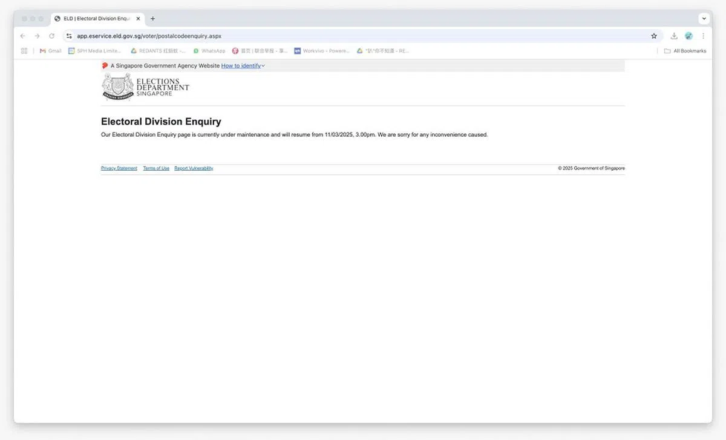Viewport: 726px width, 440px height.
Task: Open the Privacy Statement link
Action: click(x=119, y=168)
